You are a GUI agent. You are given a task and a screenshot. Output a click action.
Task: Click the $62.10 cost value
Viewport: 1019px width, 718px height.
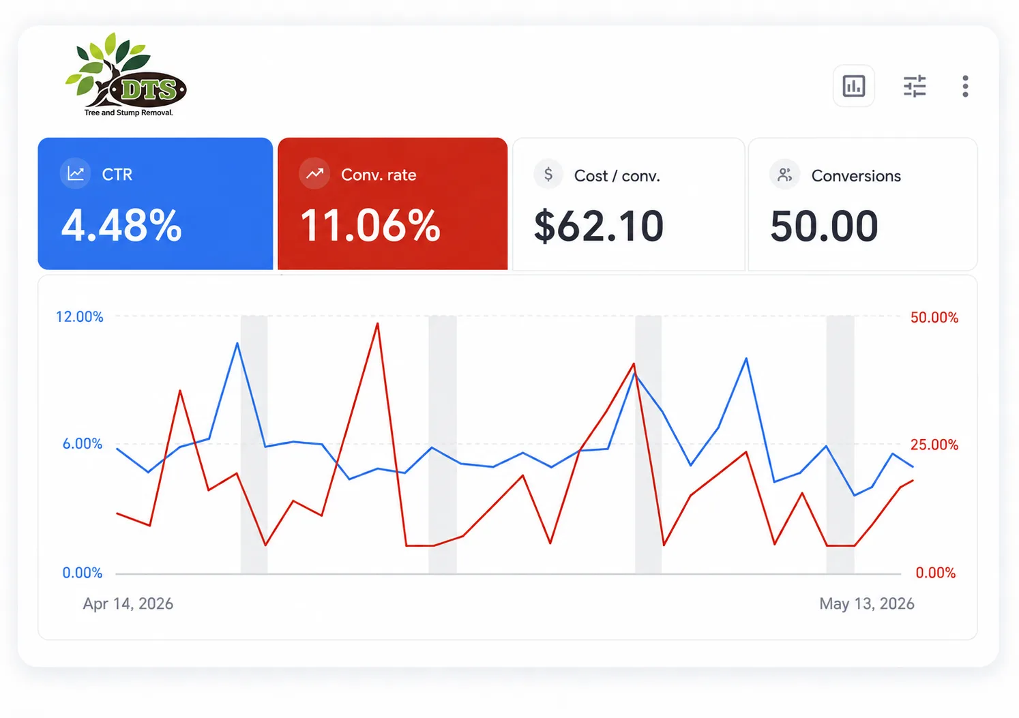point(599,226)
